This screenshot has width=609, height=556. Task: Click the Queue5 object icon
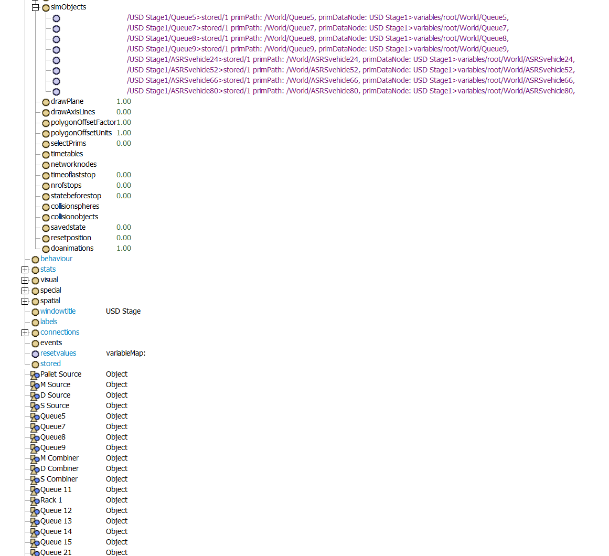35,416
